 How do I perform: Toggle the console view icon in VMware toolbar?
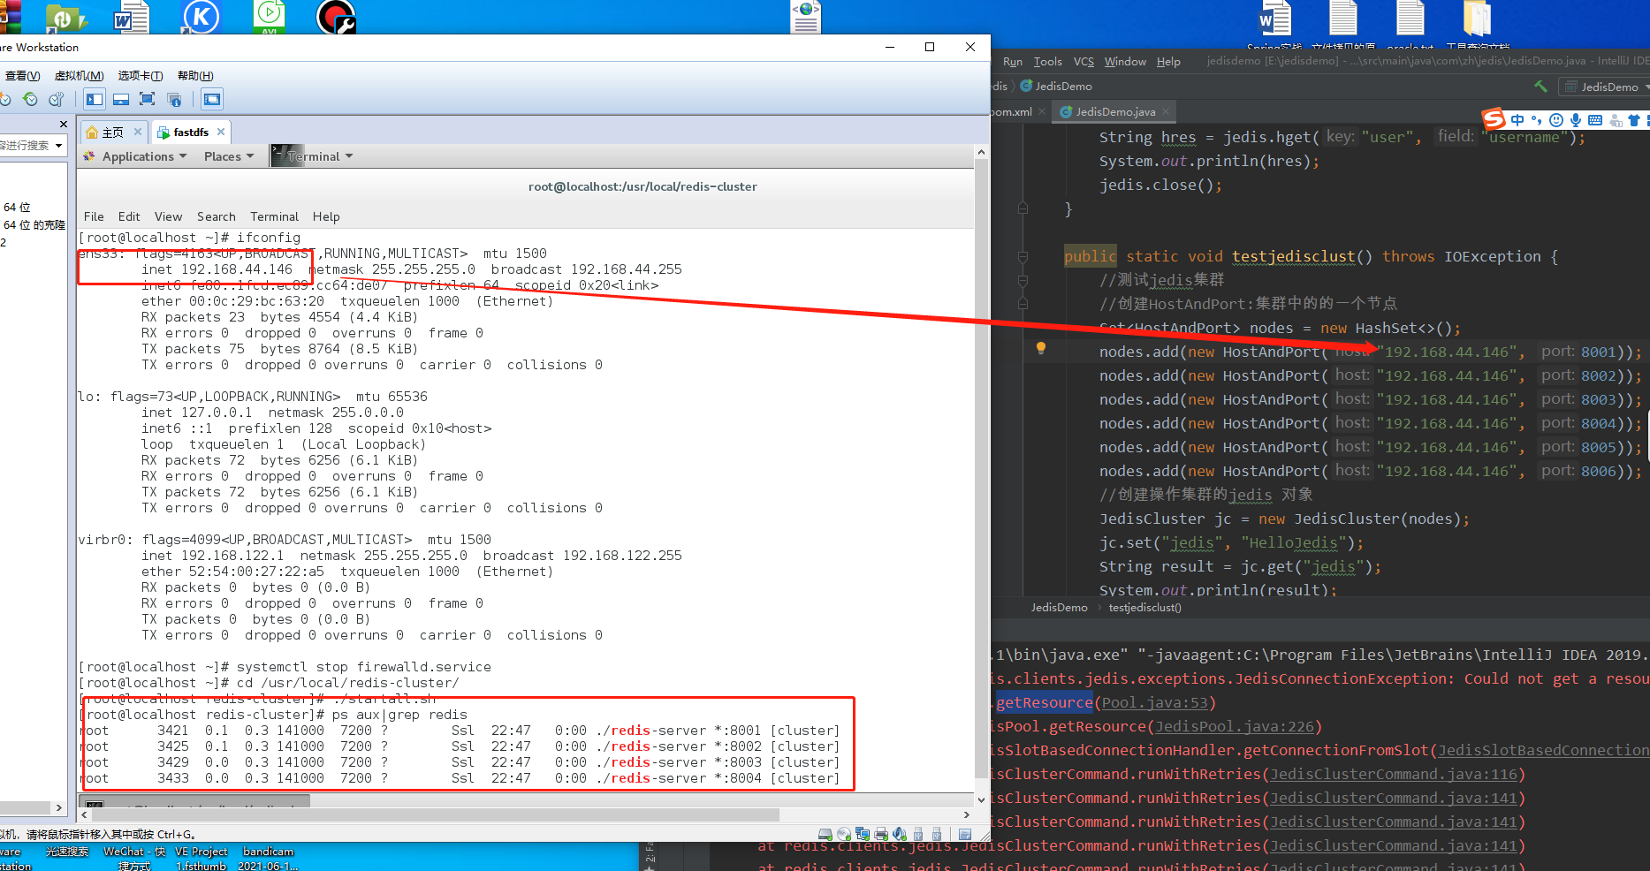212,99
